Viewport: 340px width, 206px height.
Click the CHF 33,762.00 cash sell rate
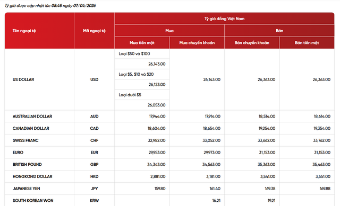tap(321, 140)
